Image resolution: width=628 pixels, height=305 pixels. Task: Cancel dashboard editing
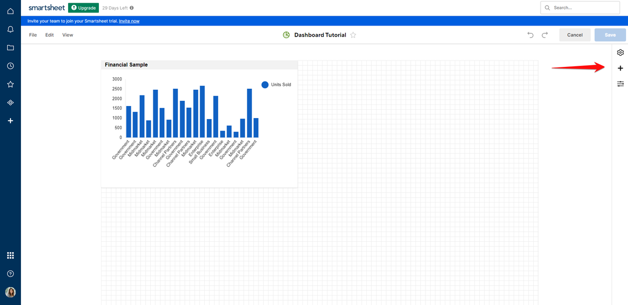click(x=575, y=34)
